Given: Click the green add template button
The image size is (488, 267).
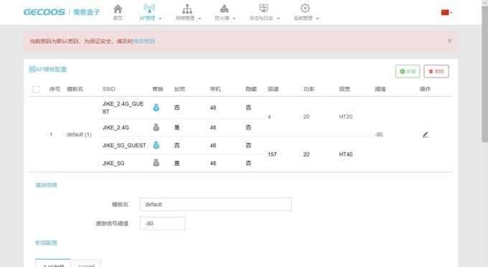Looking at the screenshot, I should coord(408,71).
